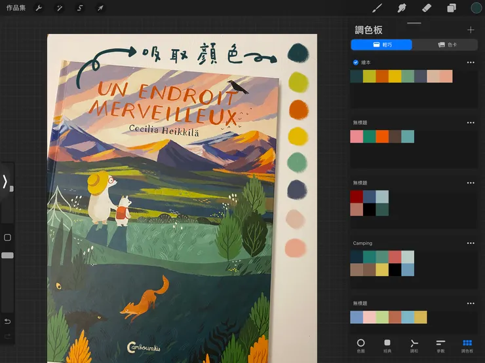This screenshot has width=485, height=363.
Task: Toggle default checkmark on 繪本 palette
Action: (356, 62)
